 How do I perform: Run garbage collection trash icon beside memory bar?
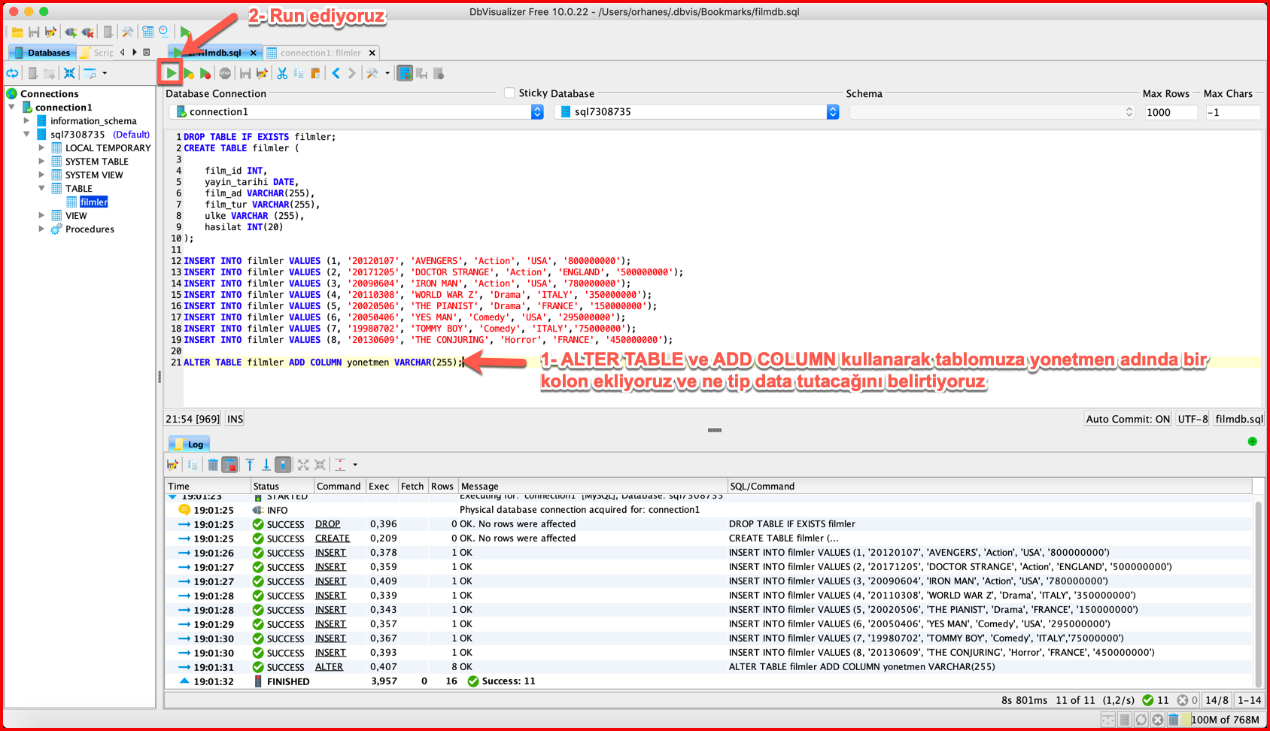[x=1174, y=719]
